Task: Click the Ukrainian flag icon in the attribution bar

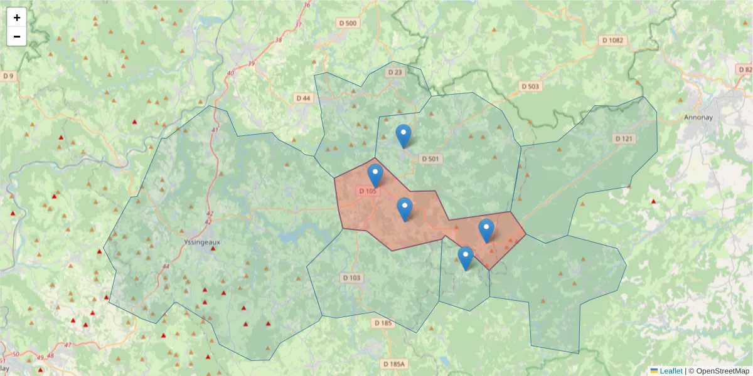Action: (654, 370)
